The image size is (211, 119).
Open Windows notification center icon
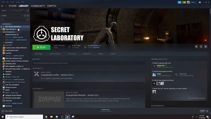pos(208,117)
